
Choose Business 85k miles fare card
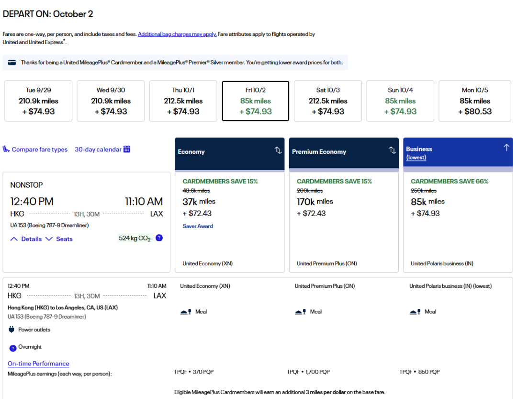[458, 222]
